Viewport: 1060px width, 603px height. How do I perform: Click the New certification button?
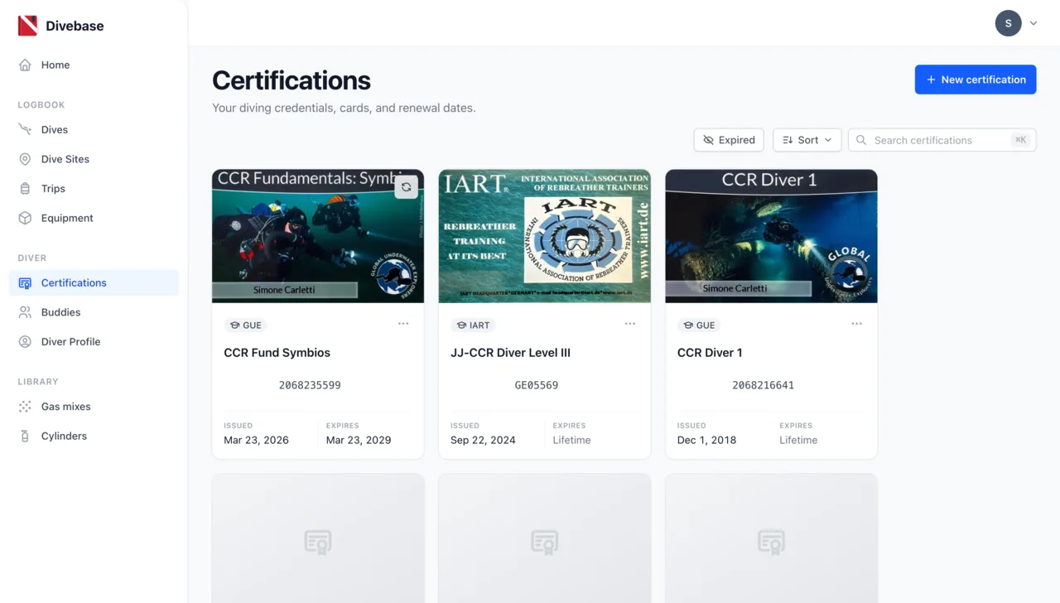(x=976, y=80)
